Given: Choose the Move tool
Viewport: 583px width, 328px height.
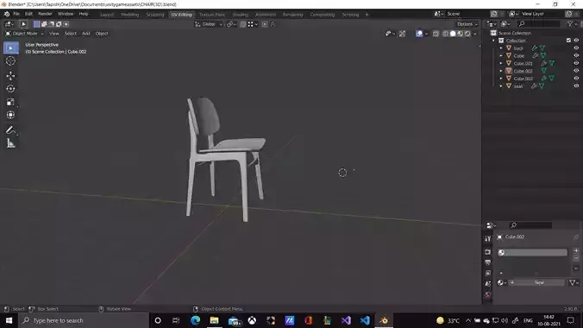Looking at the screenshot, I should (x=11, y=76).
